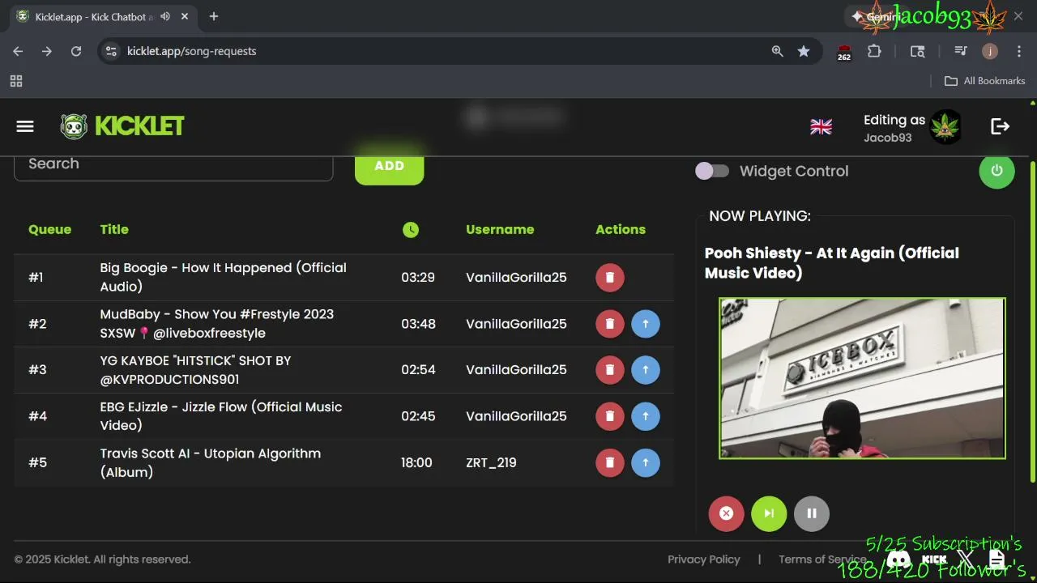Select the EBG EJizzle Jizzle Flow title
The width and height of the screenshot is (1037, 583).
221,416
